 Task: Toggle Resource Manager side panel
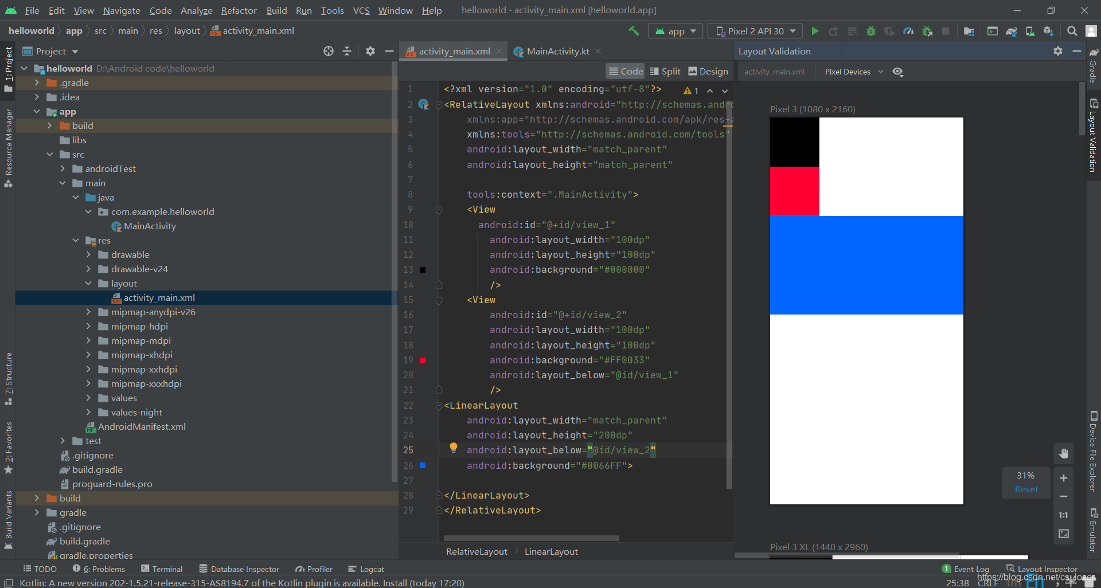click(x=9, y=148)
